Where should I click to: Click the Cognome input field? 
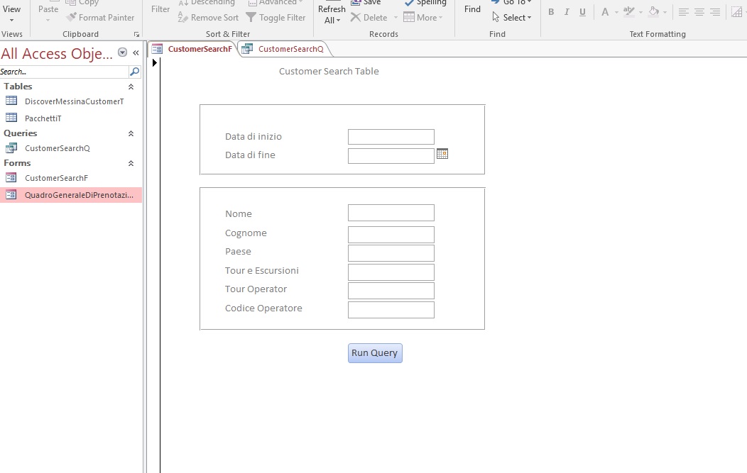point(391,235)
